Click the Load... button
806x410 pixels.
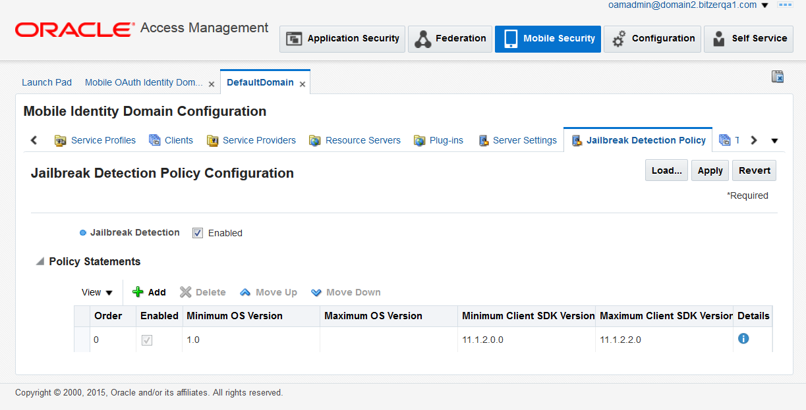click(666, 170)
